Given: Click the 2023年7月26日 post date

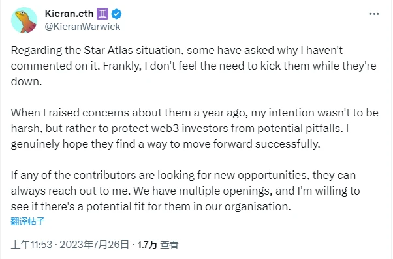Looking at the screenshot, I should (x=94, y=244).
